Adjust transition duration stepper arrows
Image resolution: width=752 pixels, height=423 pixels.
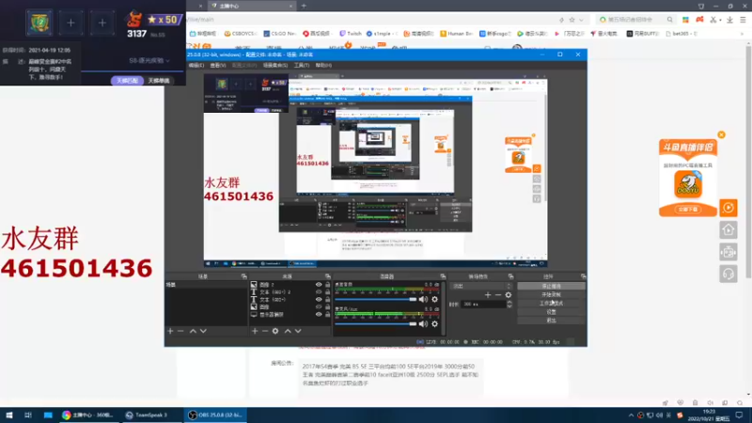point(509,304)
